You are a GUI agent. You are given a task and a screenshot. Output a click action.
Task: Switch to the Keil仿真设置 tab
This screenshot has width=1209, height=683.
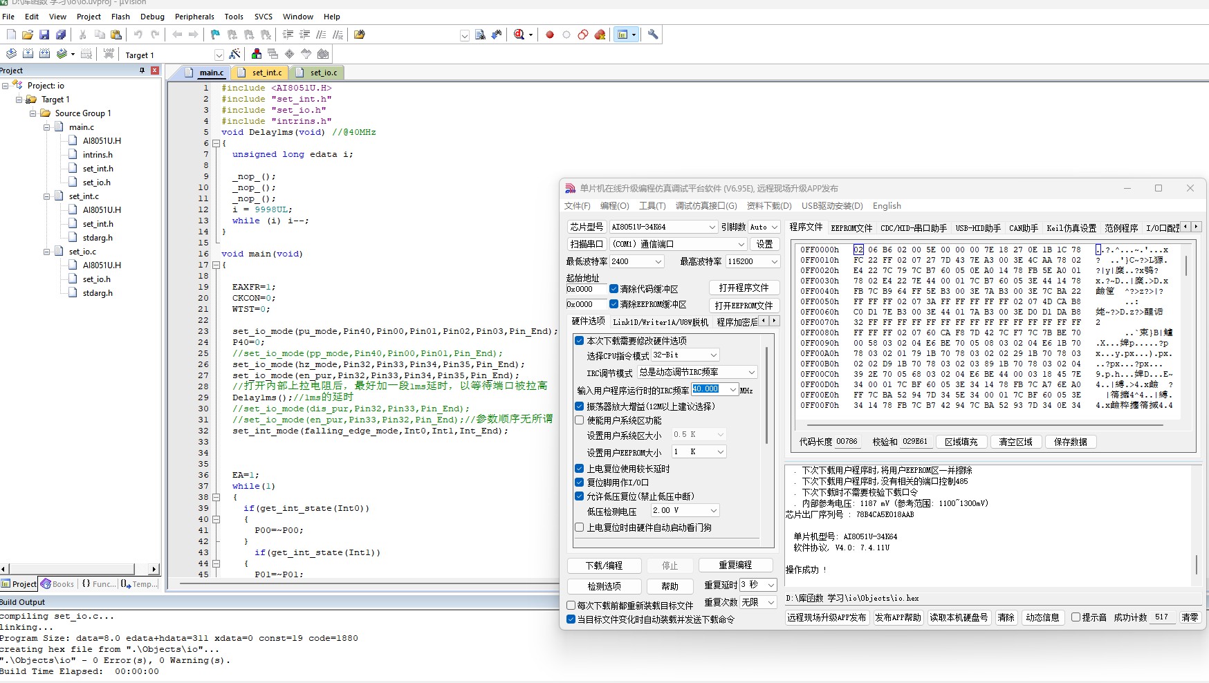[x=1071, y=228]
